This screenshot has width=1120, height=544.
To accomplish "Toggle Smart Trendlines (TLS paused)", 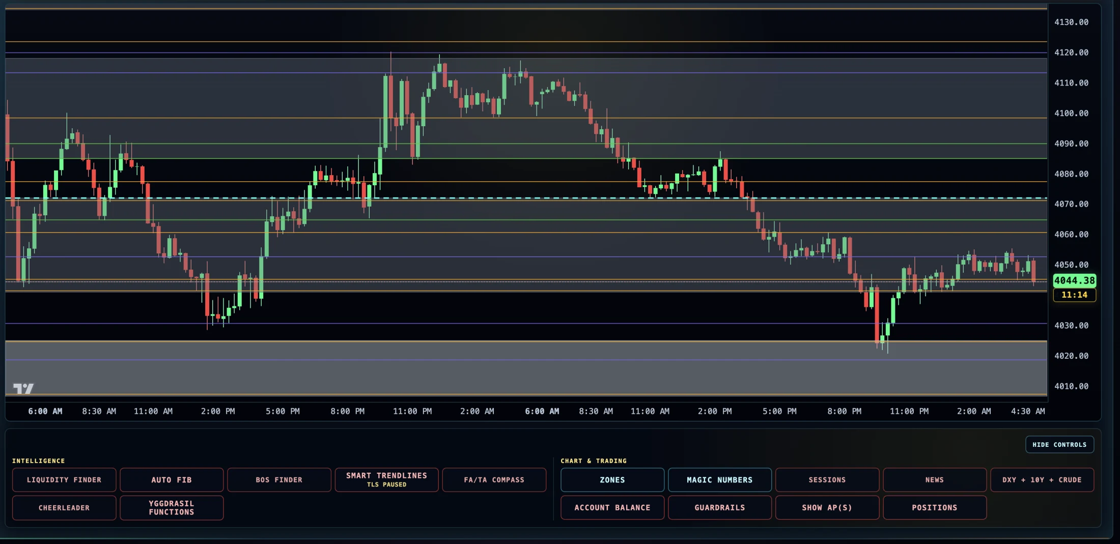I will pos(386,480).
